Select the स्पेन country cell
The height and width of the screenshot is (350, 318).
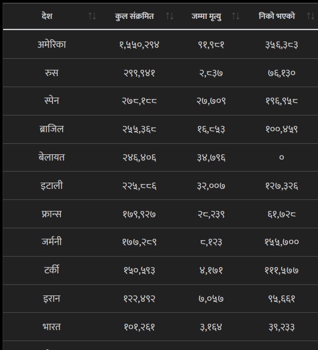[x=52, y=101]
